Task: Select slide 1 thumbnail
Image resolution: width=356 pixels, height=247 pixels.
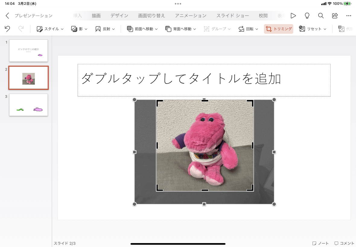Action: point(28,51)
